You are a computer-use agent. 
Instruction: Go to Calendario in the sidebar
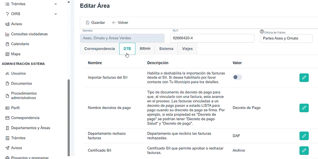tap(20, 44)
